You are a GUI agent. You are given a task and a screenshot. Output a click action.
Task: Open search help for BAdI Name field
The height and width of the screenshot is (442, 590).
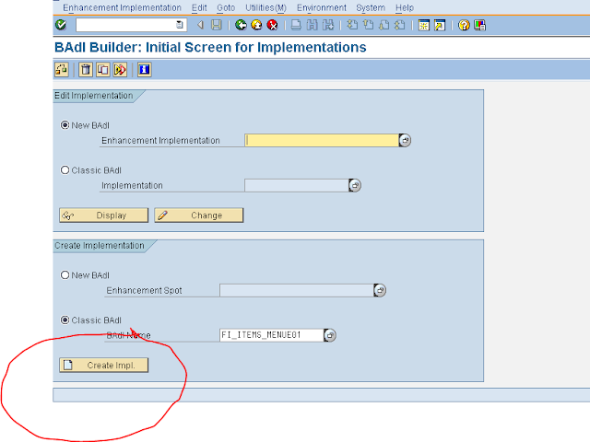tap(330, 335)
